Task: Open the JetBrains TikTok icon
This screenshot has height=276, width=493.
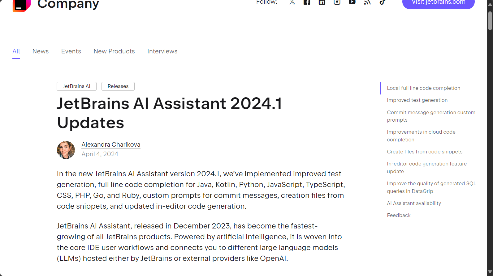Action: [382, 2]
